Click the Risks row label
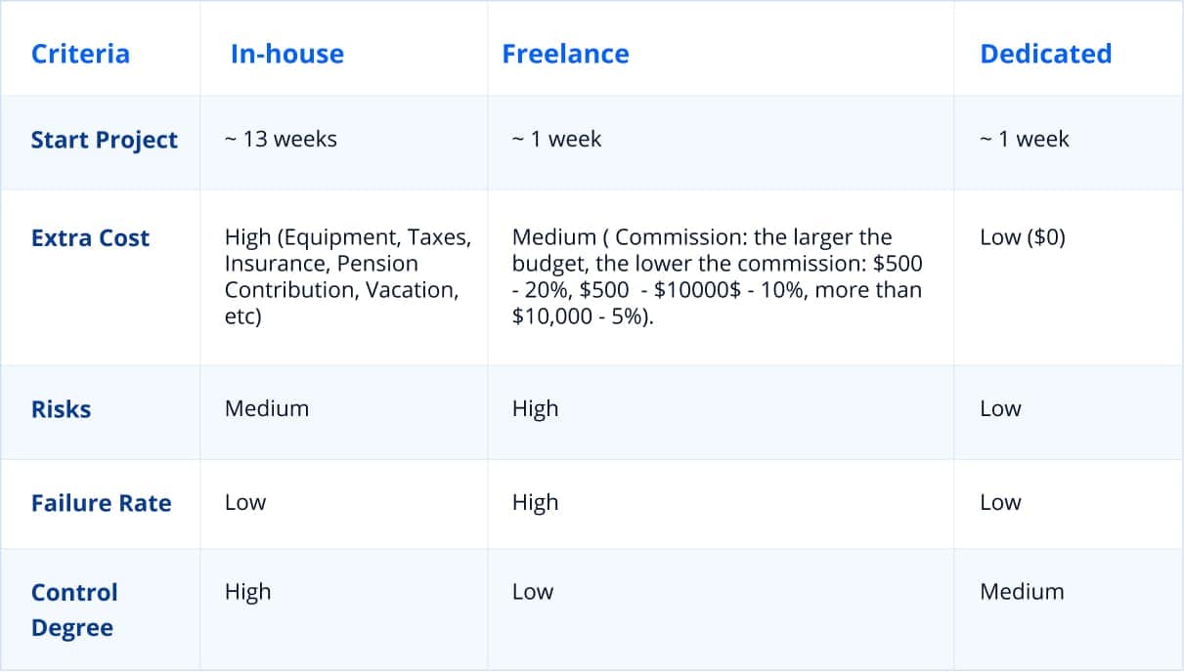 coord(61,408)
